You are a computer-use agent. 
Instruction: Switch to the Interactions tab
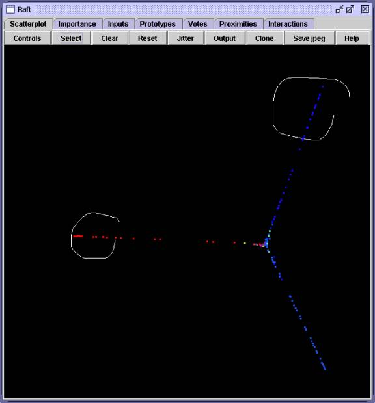tap(288, 24)
